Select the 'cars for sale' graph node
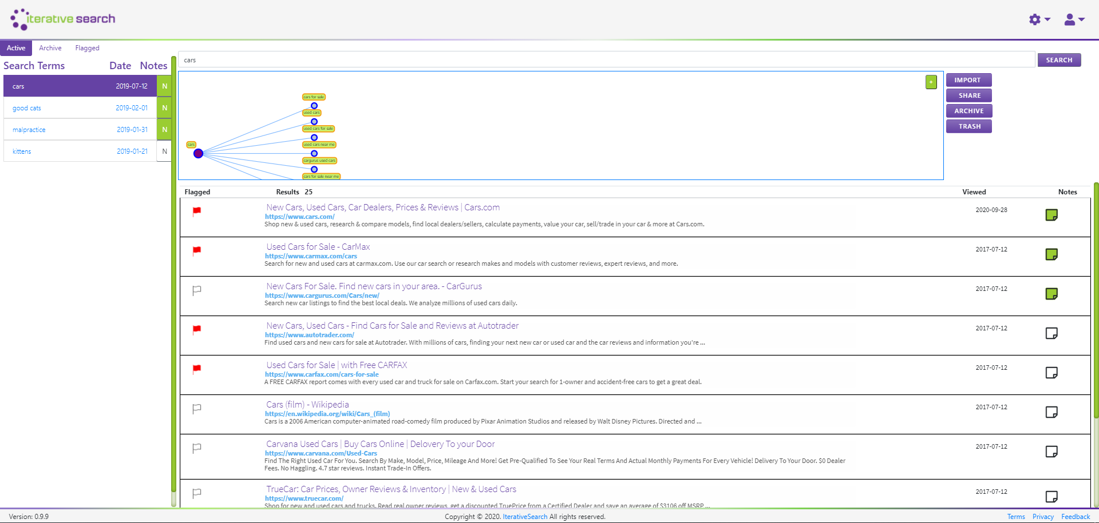Screen dimensions: 1099x523 314,106
